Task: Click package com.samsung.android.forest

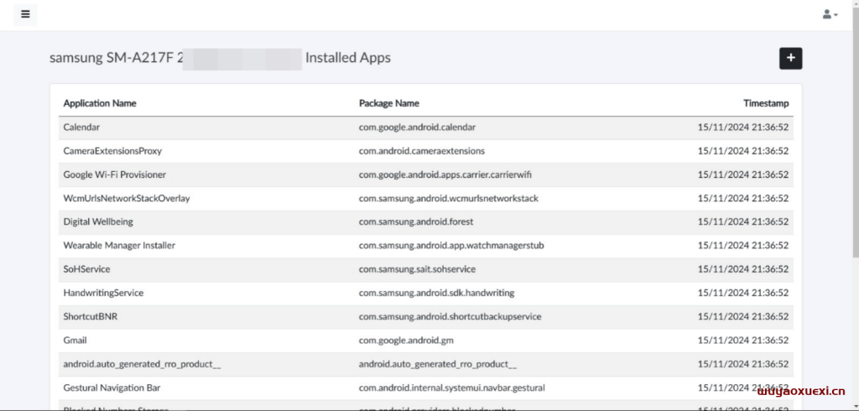Action: pyautogui.click(x=416, y=222)
